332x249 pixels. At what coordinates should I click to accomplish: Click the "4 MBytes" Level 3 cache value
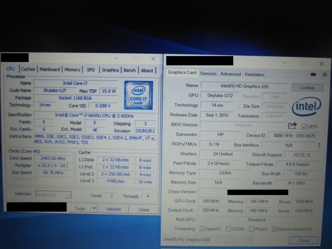(x=115, y=181)
